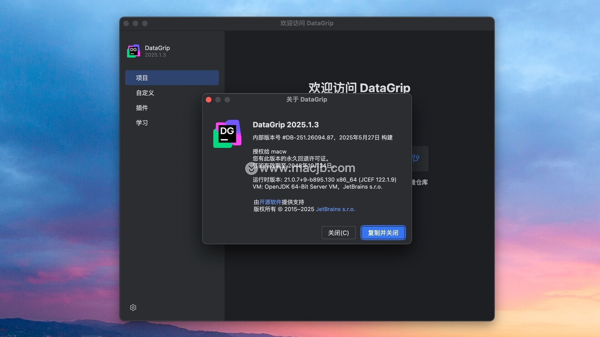Open the settings gear in the welcome sidebar

point(133,308)
